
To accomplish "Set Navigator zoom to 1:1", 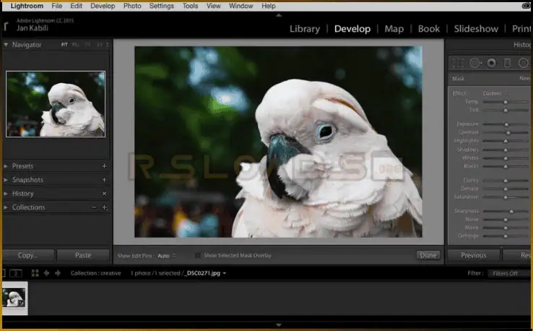I will (x=87, y=45).
